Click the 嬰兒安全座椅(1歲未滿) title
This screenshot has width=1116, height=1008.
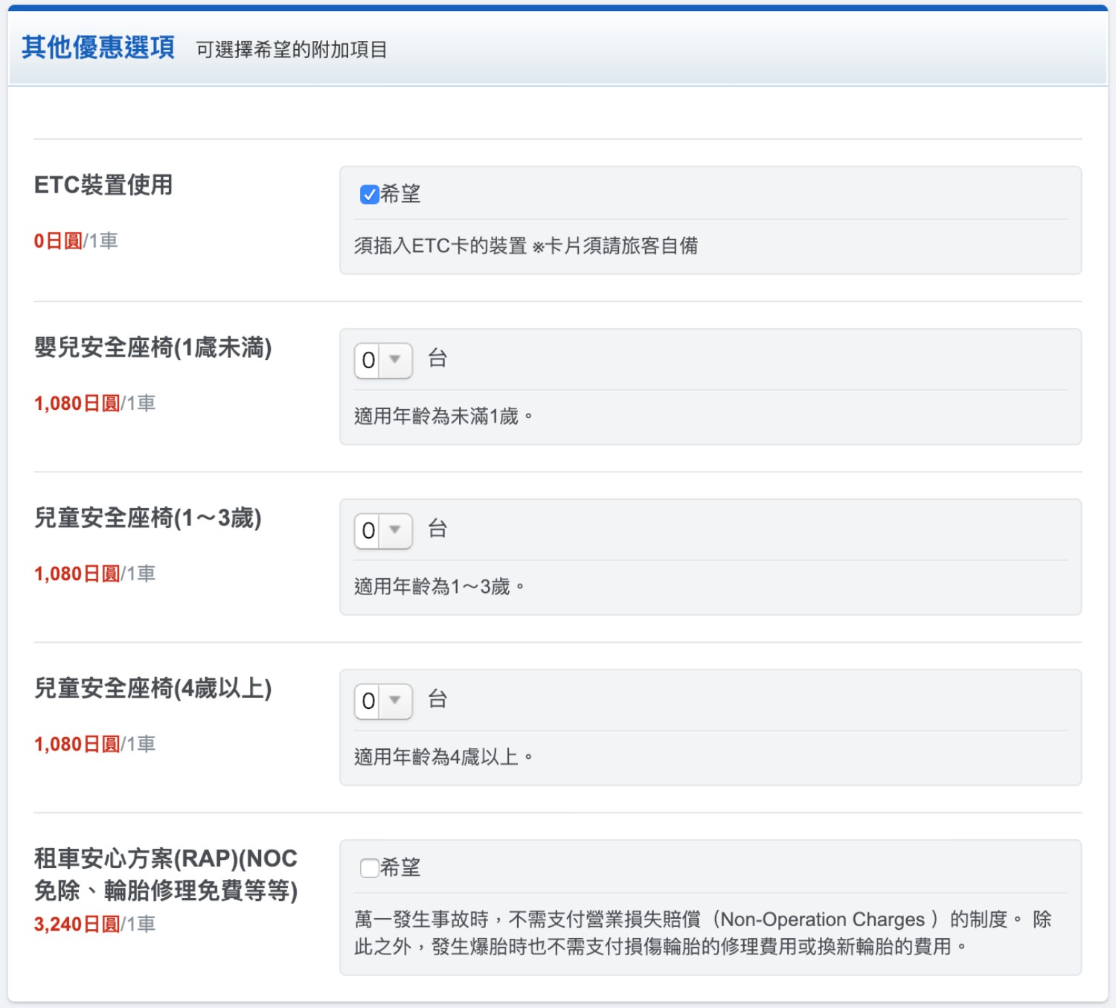pos(153,347)
